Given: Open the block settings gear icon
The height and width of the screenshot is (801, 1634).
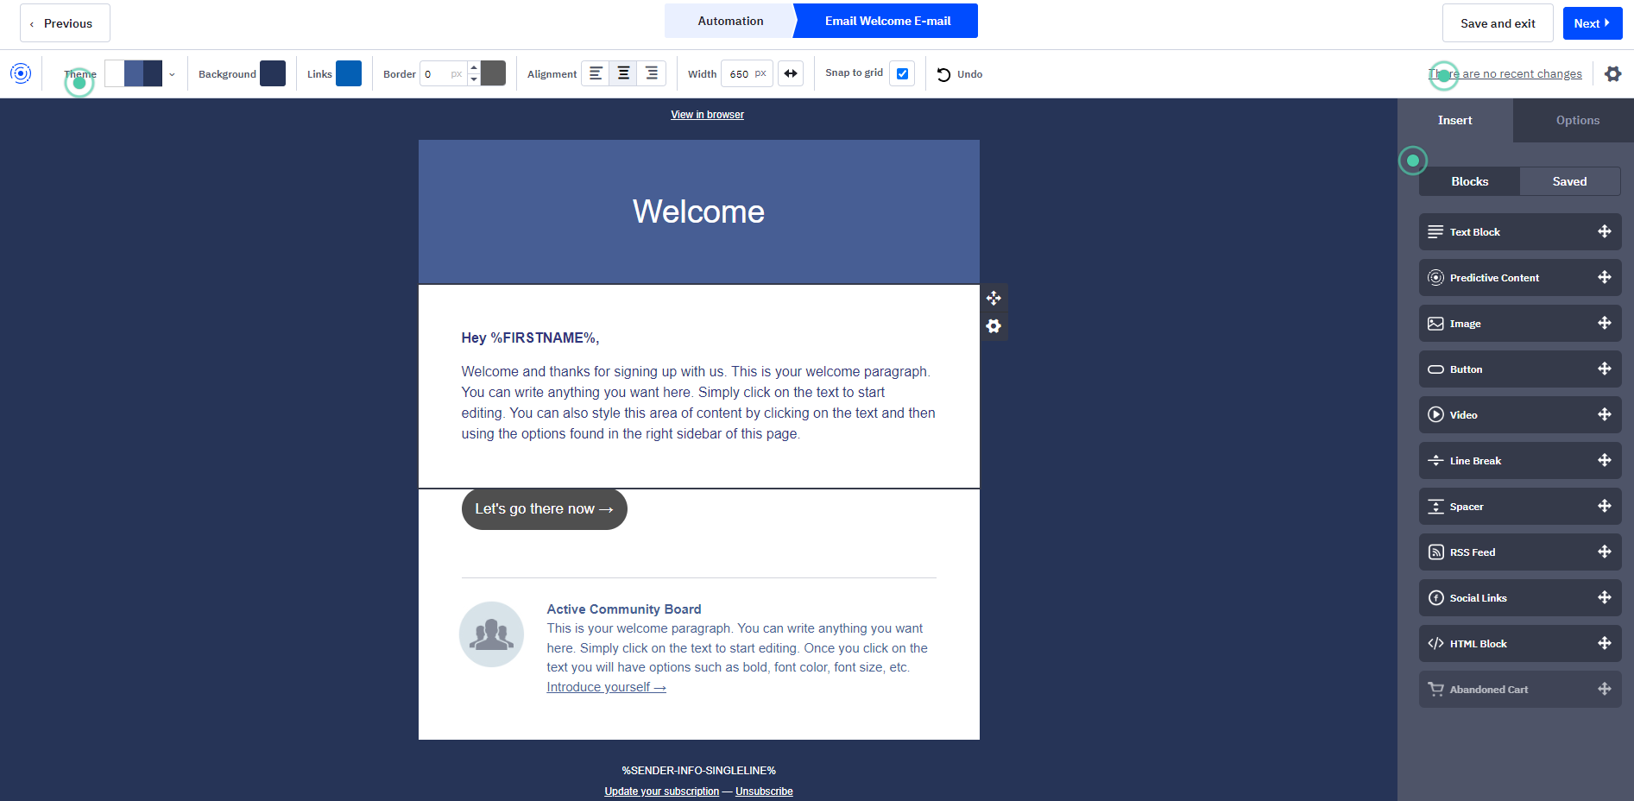Looking at the screenshot, I should click(994, 326).
